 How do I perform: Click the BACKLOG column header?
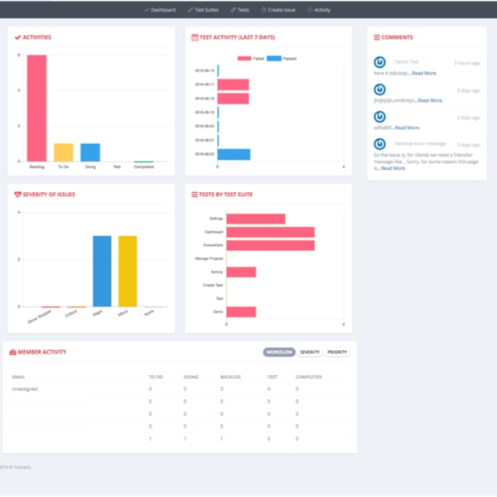pos(230,377)
